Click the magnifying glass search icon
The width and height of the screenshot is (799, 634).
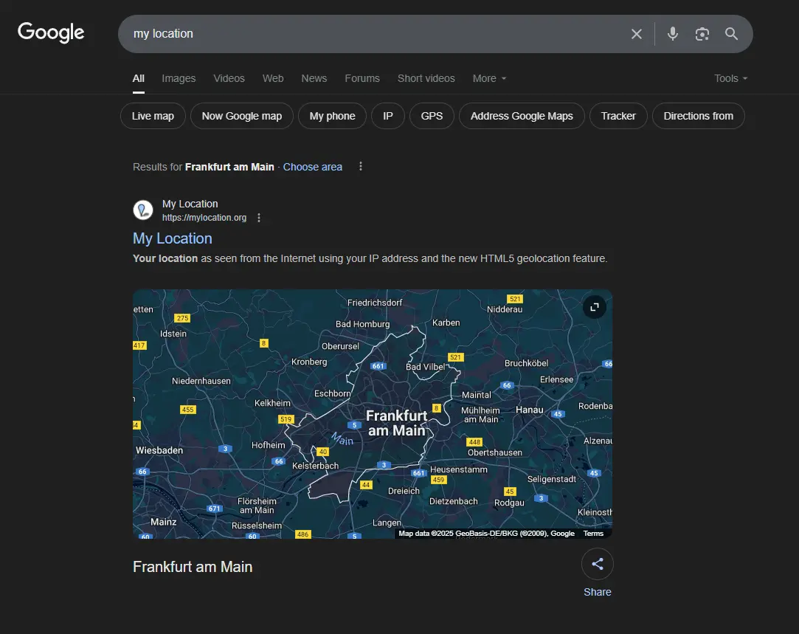pyautogui.click(x=731, y=34)
